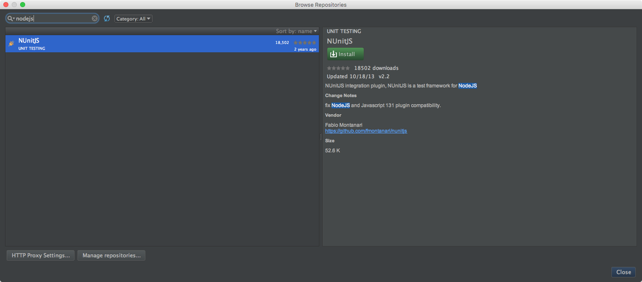Click the splitter handle between the panels
The image size is (642, 282).
point(320,137)
